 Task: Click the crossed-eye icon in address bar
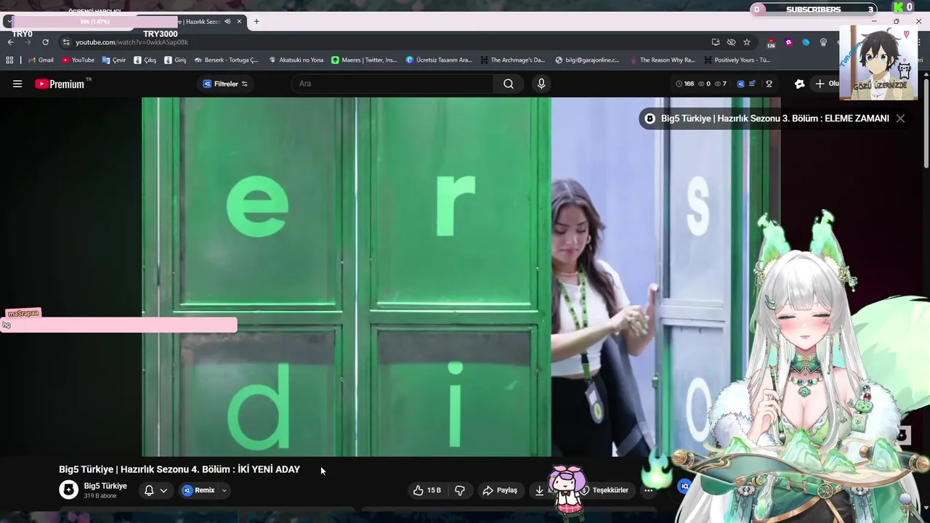coord(731,42)
